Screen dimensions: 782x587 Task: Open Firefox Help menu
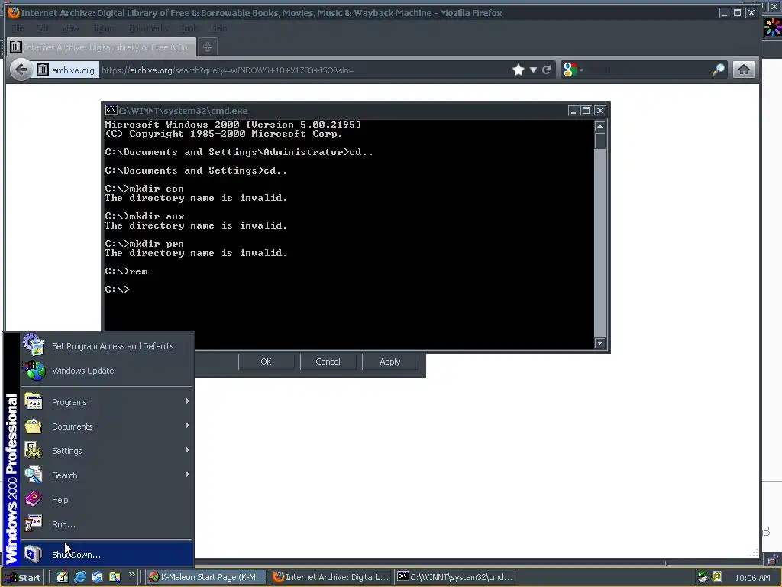(x=218, y=28)
